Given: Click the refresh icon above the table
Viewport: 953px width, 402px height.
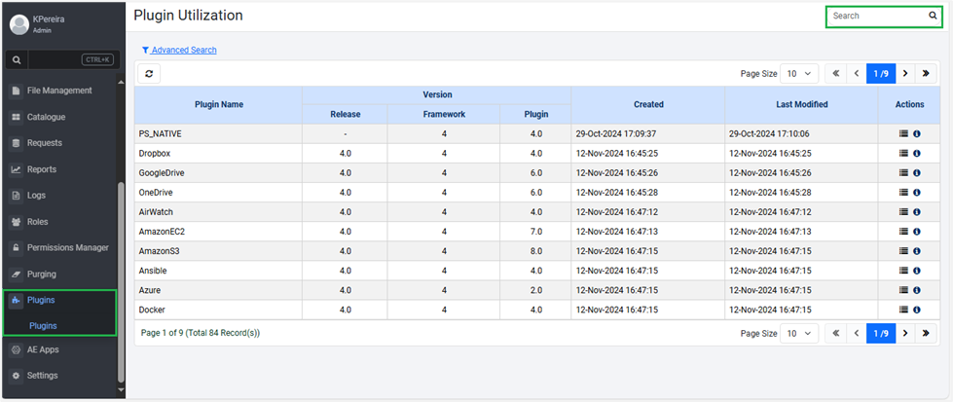Looking at the screenshot, I should pyautogui.click(x=148, y=74).
